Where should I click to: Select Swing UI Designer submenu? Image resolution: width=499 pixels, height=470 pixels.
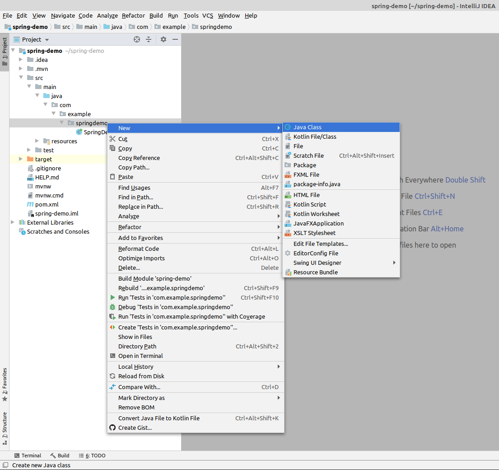341,263
